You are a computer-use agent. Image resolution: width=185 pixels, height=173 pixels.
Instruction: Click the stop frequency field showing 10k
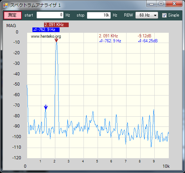pos(99,15)
